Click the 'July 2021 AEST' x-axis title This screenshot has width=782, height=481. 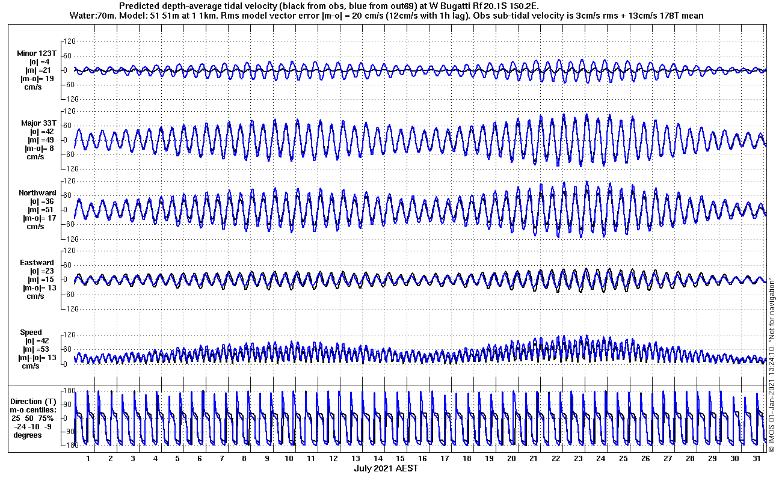[386, 468]
